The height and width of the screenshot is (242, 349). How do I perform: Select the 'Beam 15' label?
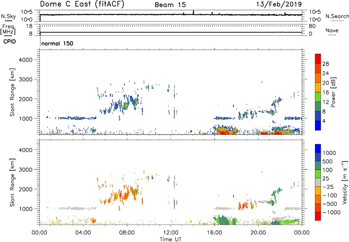[x=170, y=5]
